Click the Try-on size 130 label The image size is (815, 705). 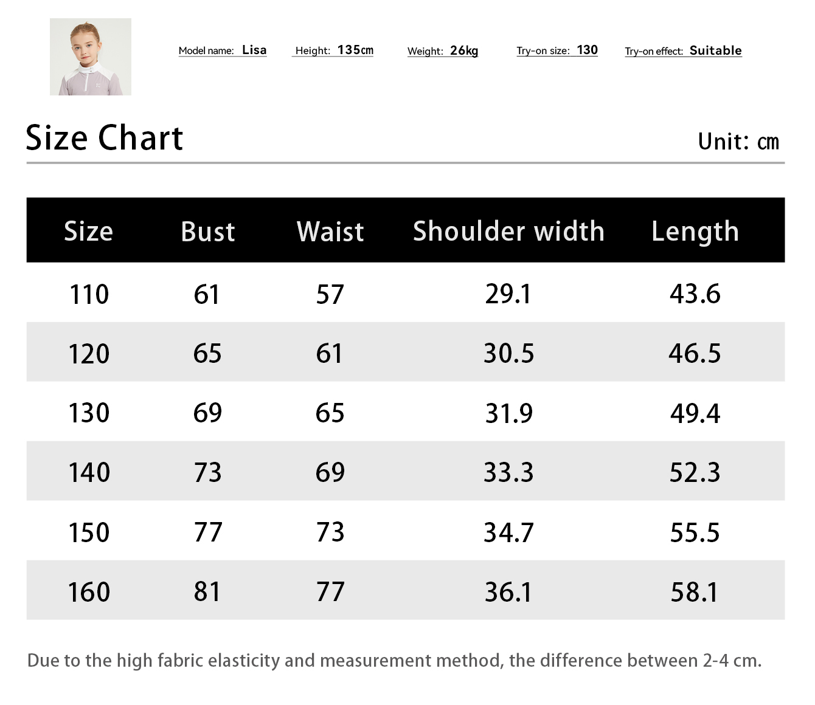click(x=557, y=50)
